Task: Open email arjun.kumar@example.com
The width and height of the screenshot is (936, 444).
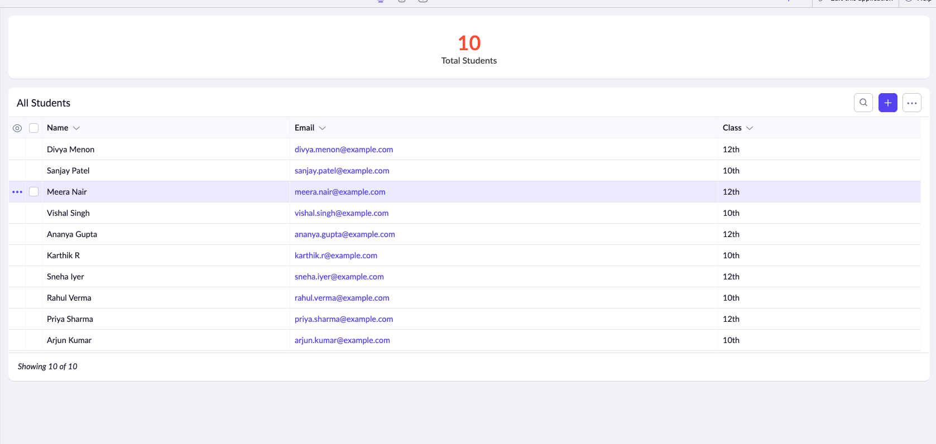Action: [342, 340]
